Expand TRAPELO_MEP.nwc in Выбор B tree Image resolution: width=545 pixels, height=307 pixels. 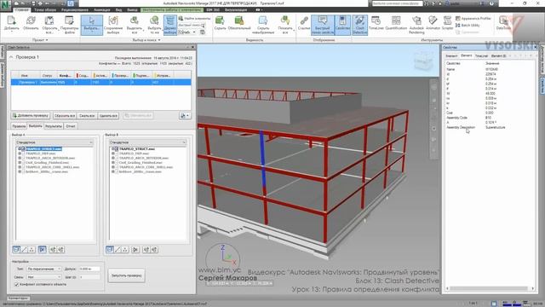pyautogui.click(x=113, y=153)
